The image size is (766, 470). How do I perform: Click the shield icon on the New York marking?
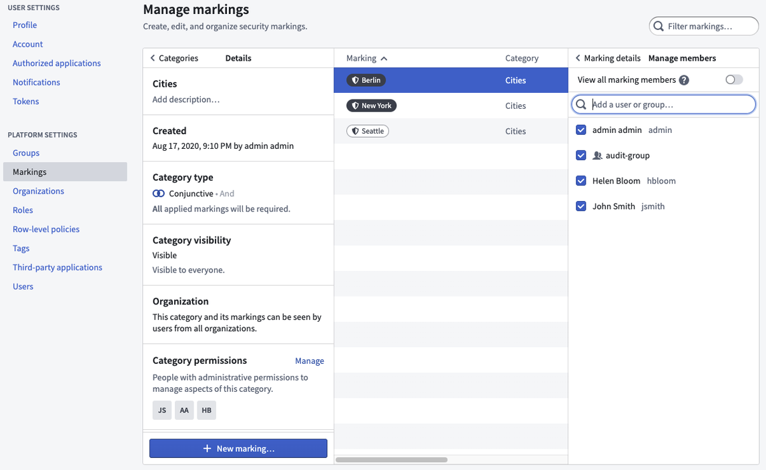355,105
